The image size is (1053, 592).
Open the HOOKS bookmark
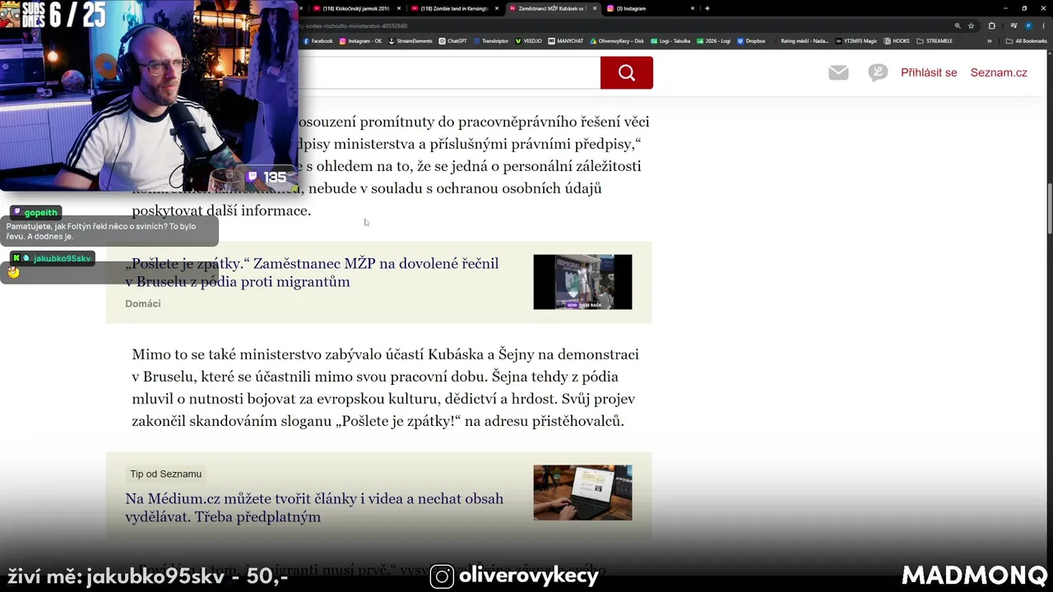coord(897,41)
